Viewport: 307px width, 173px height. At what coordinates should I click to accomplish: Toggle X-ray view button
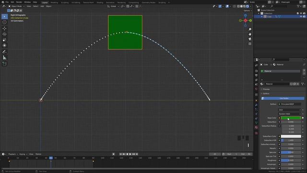235,6
